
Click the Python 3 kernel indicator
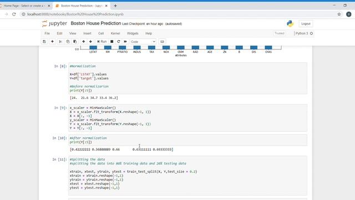click(302, 33)
